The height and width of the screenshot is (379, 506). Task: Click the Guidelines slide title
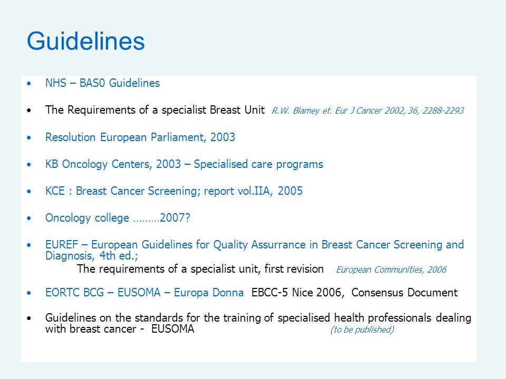coord(86,42)
